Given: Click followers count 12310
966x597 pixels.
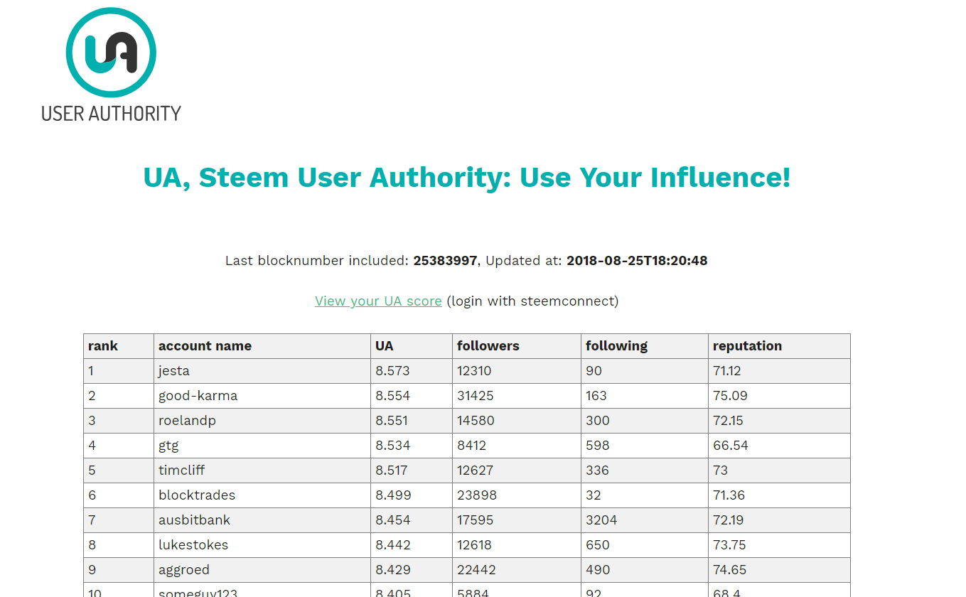Looking at the screenshot, I should click(x=474, y=371).
